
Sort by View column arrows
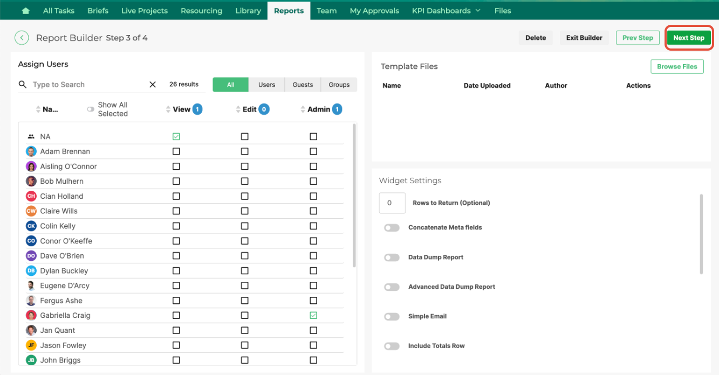tap(168, 109)
